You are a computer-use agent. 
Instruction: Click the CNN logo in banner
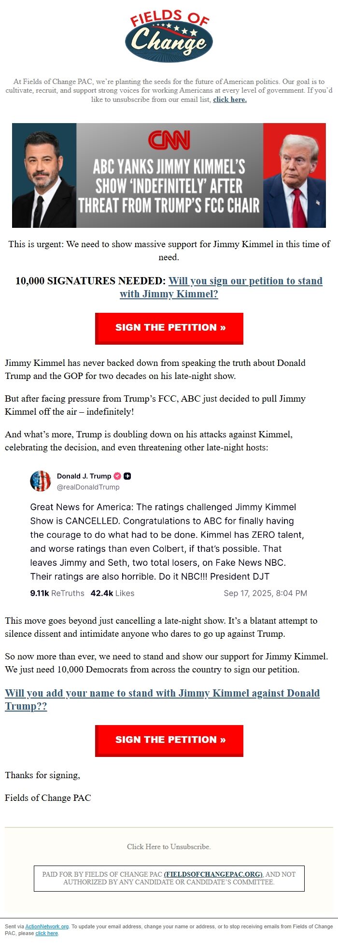click(x=169, y=140)
